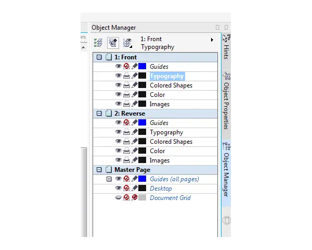Disable printing for Reverse Typography layer
Image resolution: width=312 pixels, height=250 pixels.
[x=126, y=132]
